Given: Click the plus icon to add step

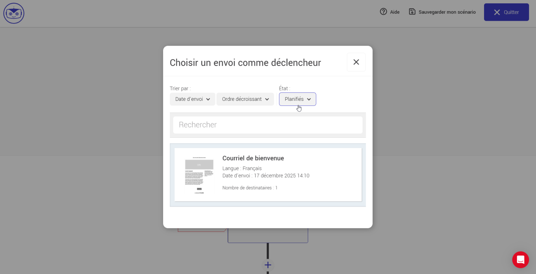Looking at the screenshot, I should [268, 265].
